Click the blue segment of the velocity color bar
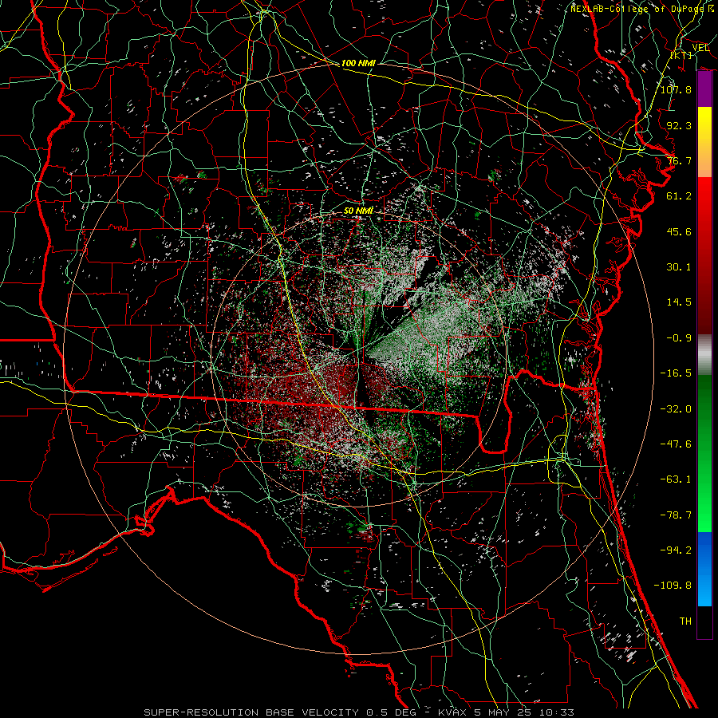718x718 pixels. click(704, 569)
